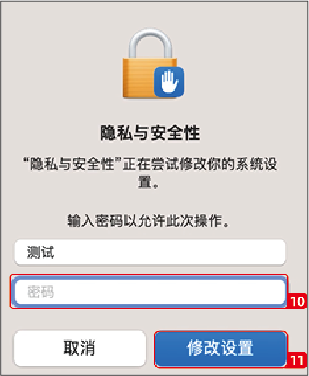This screenshot has height=376, width=309.
Task: Click the red number 11 annotation marker
Action: coord(297,360)
